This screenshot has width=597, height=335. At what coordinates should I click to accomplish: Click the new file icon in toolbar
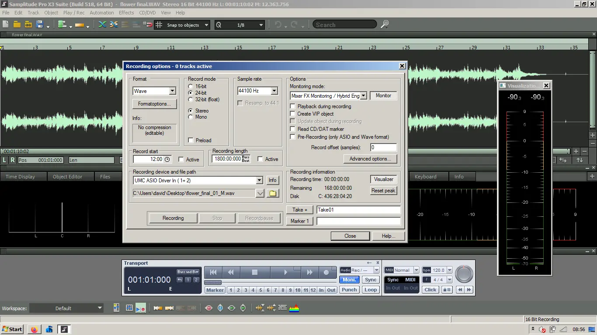tap(6, 25)
